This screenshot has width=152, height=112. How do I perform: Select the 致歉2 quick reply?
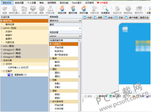point(57,87)
